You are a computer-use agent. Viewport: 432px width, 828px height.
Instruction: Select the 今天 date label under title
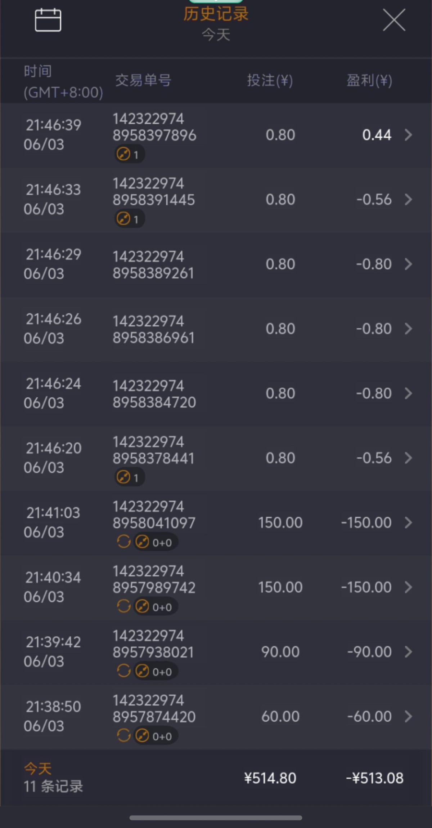click(216, 35)
